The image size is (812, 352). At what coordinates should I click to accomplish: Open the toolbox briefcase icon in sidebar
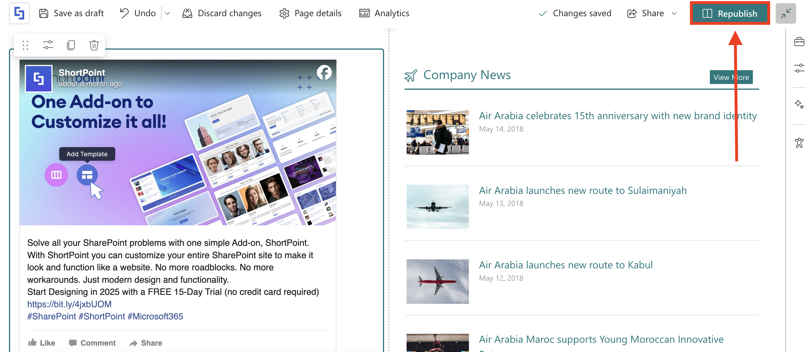[x=799, y=42]
